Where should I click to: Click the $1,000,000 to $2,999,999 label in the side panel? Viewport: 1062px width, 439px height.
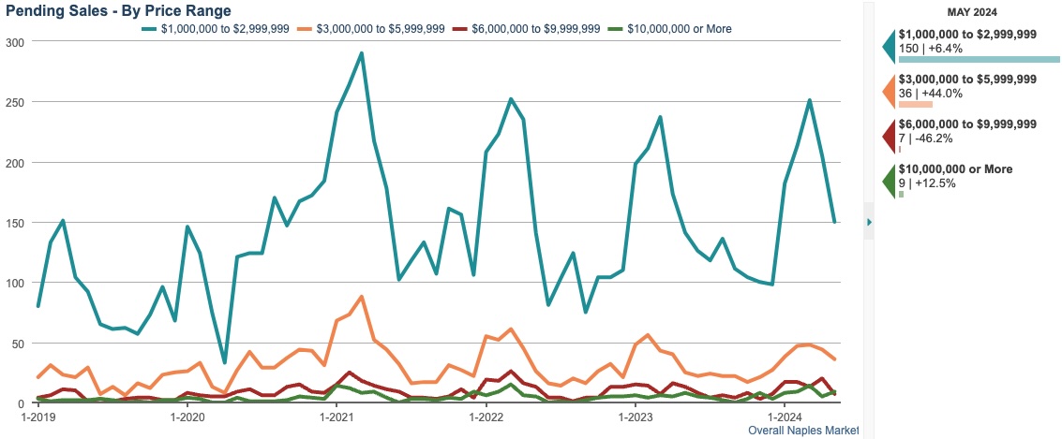(967, 36)
